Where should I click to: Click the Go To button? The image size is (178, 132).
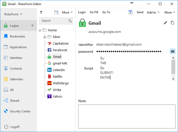click(x=106, y=12)
